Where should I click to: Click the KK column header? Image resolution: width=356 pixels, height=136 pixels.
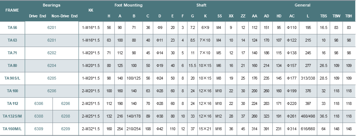[91, 10]
